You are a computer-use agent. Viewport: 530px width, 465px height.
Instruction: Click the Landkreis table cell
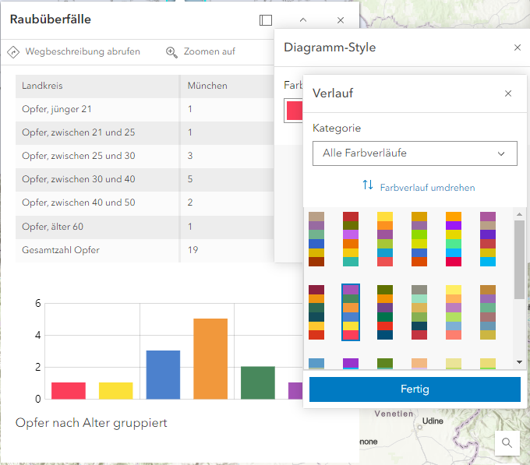pos(97,86)
